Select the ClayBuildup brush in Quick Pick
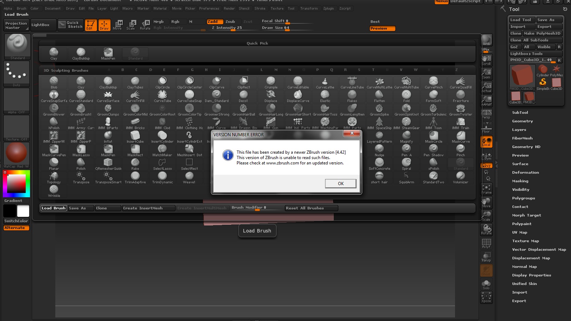Viewport: 571px width, 321px height. pyautogui.click(x=81, y=53)
